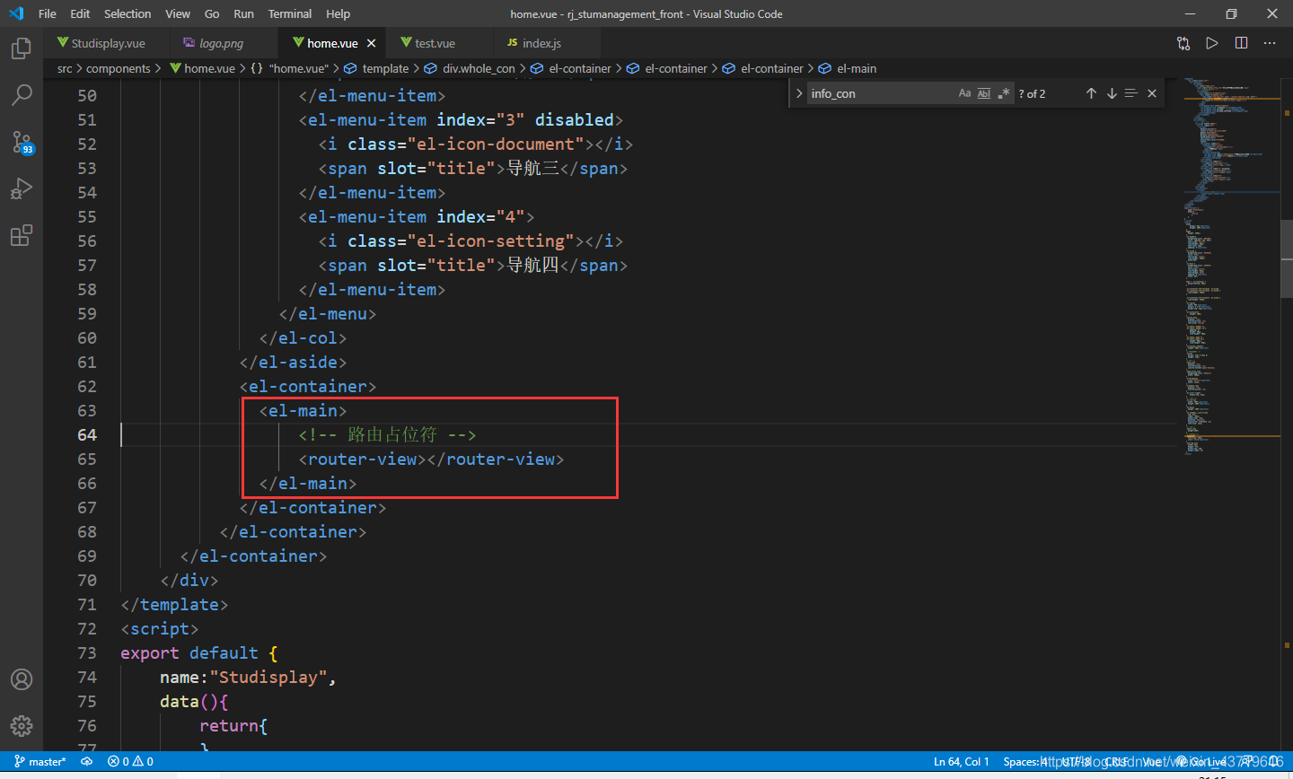Open the File menu
1293x779 pixels.
click(48, 13)
